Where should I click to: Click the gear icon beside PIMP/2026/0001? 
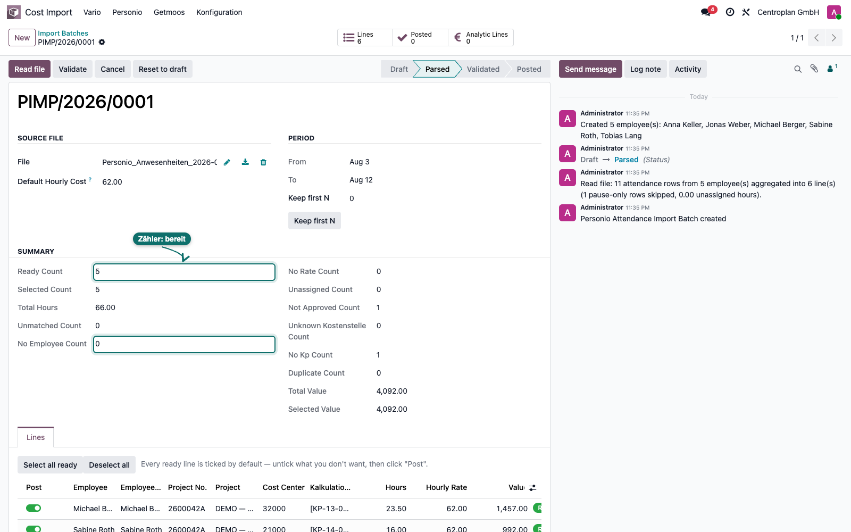(x=102, y=42)
